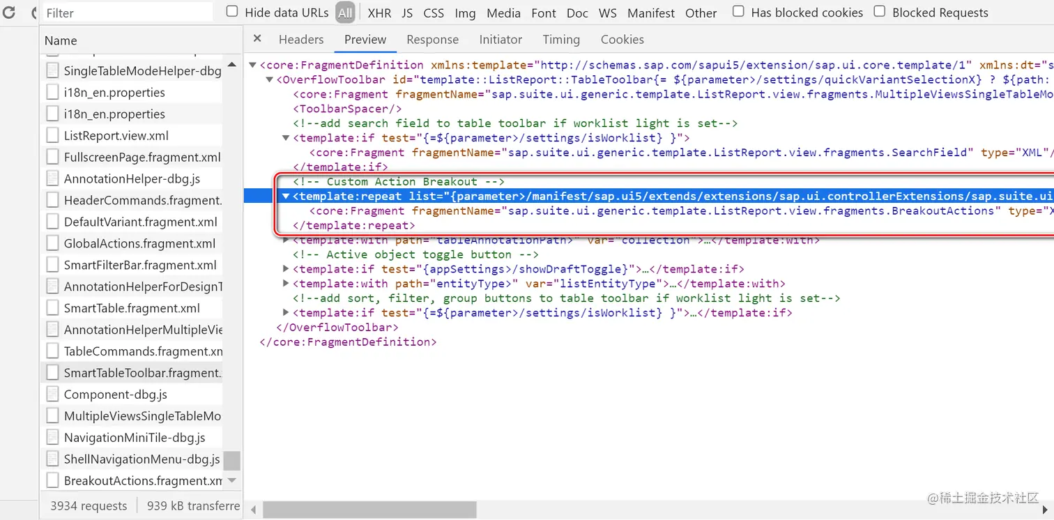The height and width of the screenshot is (520, 1054).
Task: Switch to the Initiator tab
Action: (501, 40)
